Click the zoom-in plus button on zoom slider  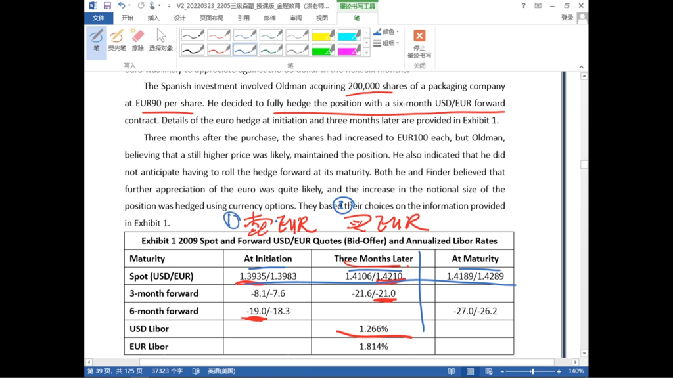click(x=559, y=371)
